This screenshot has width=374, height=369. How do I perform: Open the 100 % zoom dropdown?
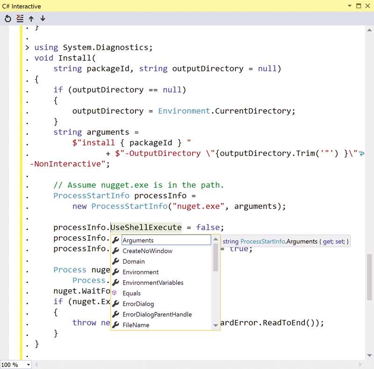29,365
